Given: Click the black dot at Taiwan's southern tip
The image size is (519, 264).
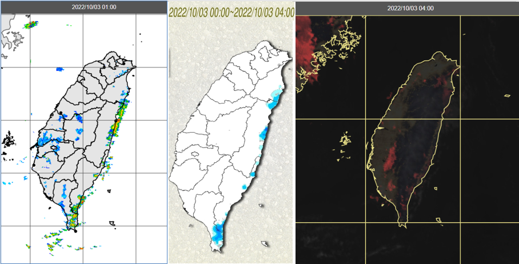Looking at the screenshot, I should coord(75,231).
